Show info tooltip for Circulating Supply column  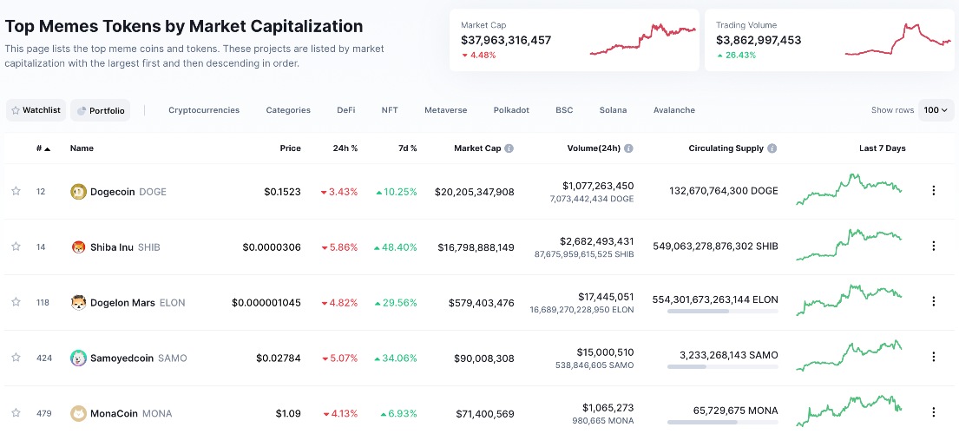[772, 148]
